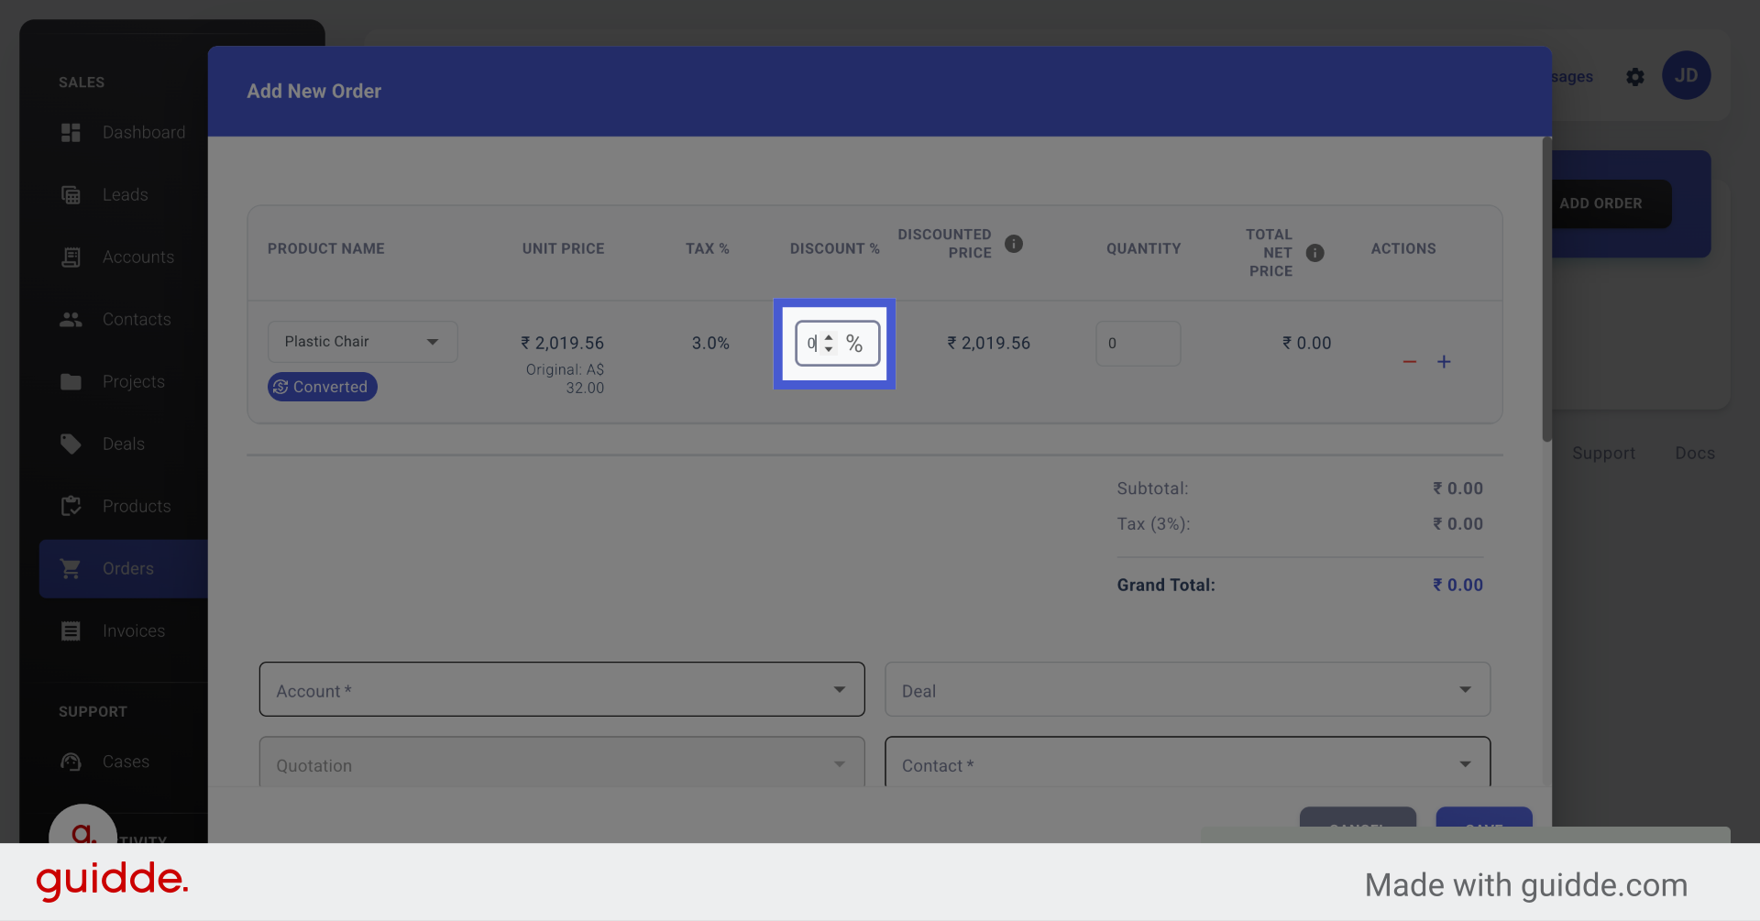Click the Accounts sidebar icon
This screenshot has height=921, width=1760.
tap(71, 257)
